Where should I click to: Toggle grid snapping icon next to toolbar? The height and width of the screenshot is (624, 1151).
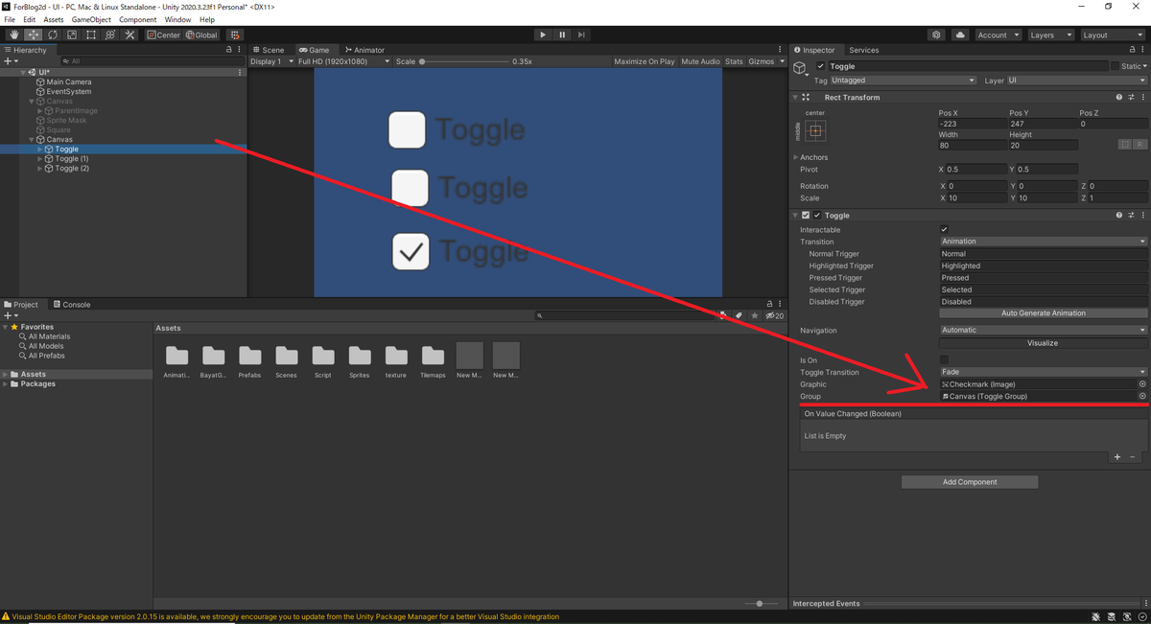pyautogui.click(x=234, y=35)
